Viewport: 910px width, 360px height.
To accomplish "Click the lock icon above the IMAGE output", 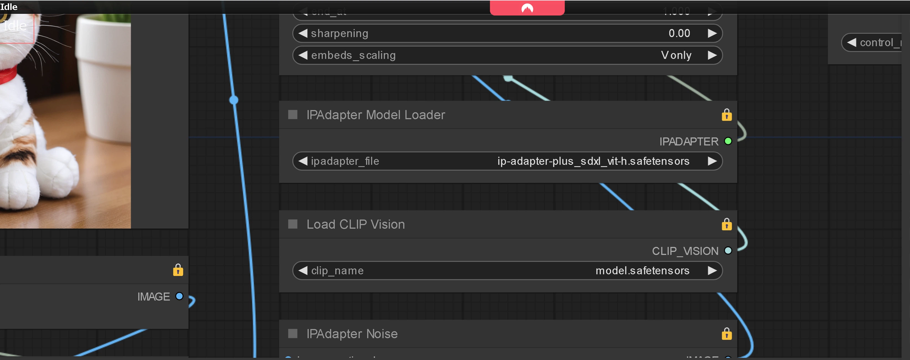I will pos(178,270).
